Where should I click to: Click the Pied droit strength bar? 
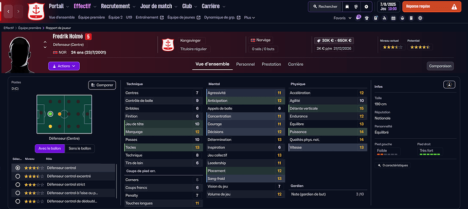[x=431, y=154]
